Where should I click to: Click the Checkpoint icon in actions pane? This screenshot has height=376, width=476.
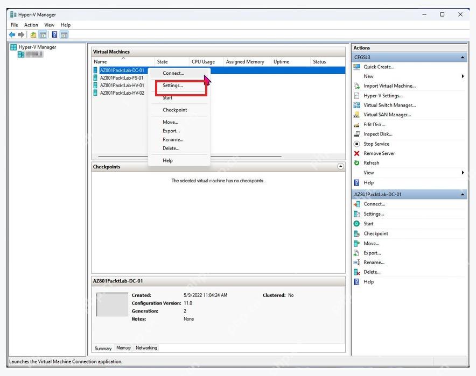pos(356,233)
